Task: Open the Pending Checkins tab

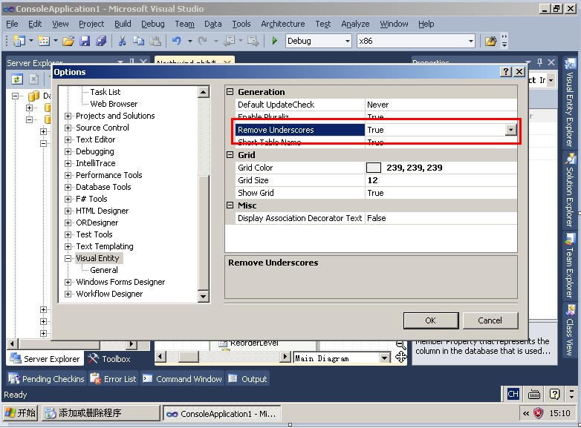Action: click(x=46, y=379)
